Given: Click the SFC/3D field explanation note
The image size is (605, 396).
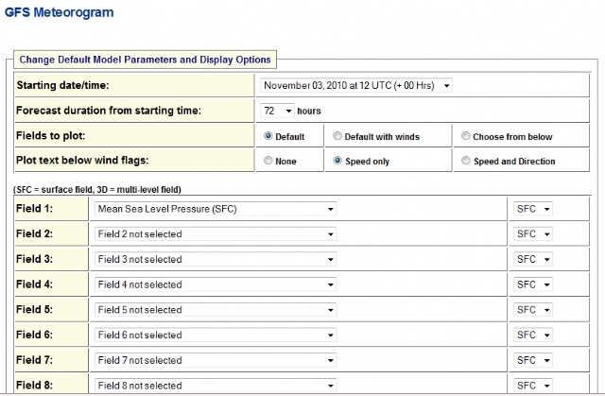Looking at the screenshot, I should (97, 190).
